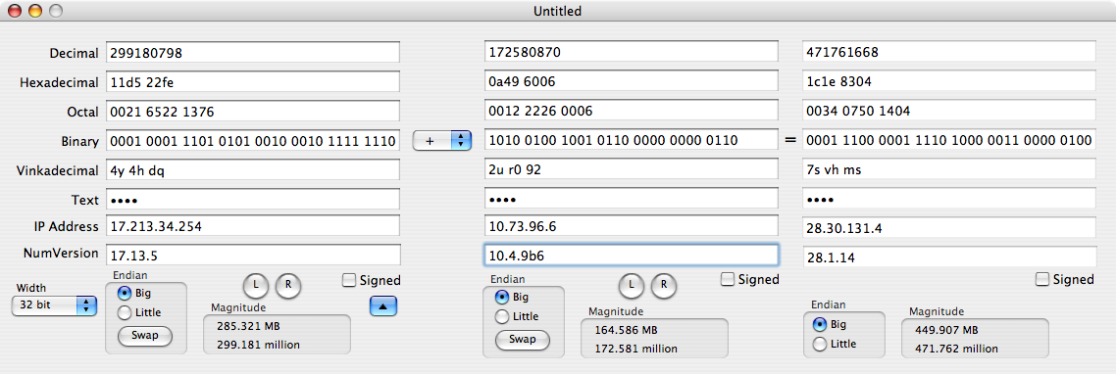Minimize the window with the yellow button
The height and width of the screenshot is (374, 1116).
point(35,11)
